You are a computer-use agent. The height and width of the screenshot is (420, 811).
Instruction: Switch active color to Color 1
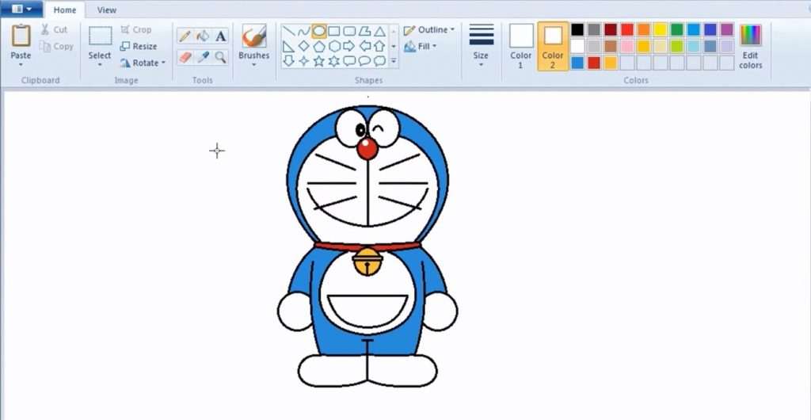click(521, 46)
